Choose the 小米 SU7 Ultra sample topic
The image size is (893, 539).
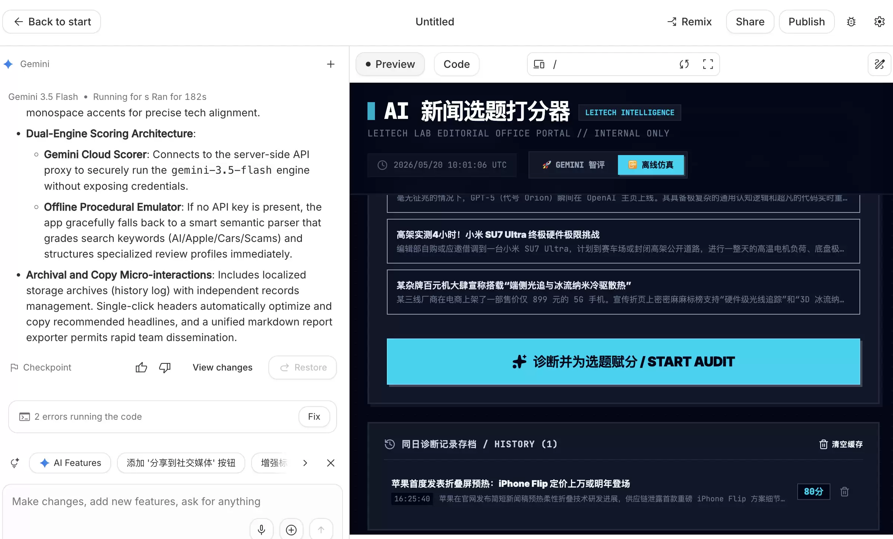point(623,241)
